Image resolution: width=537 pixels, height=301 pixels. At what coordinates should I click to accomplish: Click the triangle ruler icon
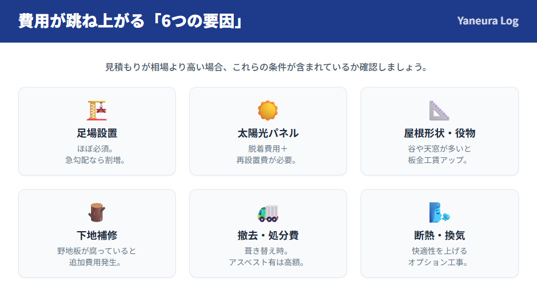[x=439, y=111]
